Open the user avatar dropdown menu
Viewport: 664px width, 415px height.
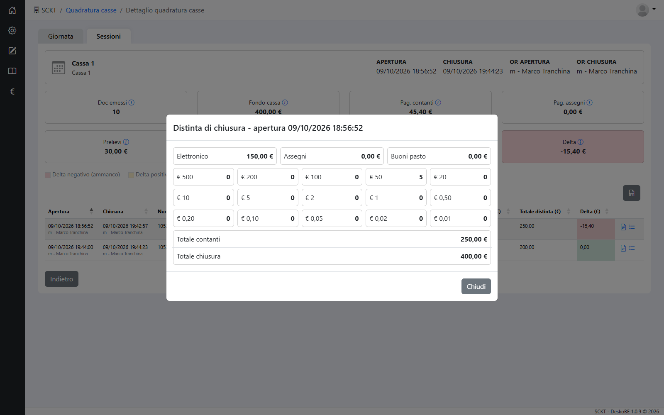click(646, 10)
